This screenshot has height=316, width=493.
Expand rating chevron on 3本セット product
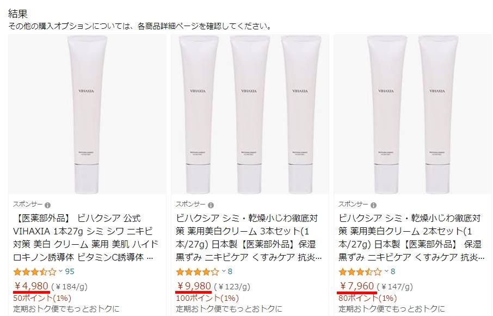[224, 271]
